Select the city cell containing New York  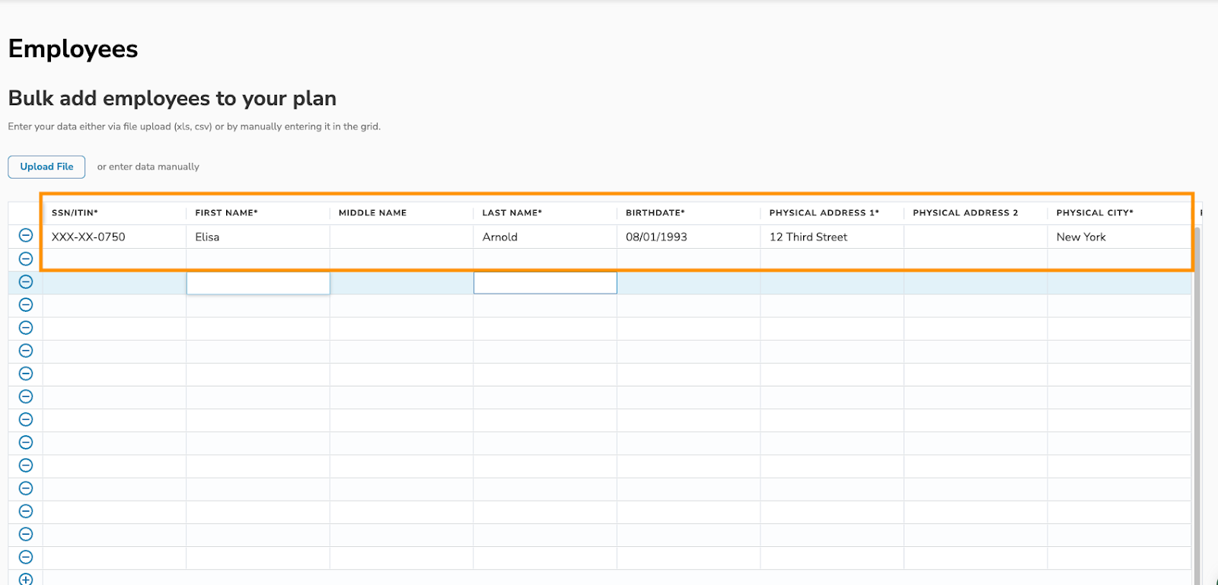coord(1080,237)
